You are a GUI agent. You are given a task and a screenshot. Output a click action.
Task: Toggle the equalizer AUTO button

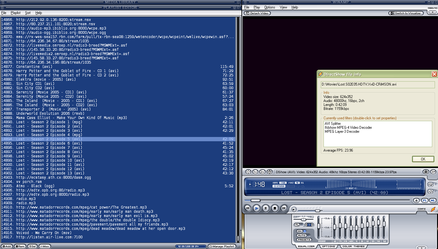pyautogui.click(x=302, y=235)
